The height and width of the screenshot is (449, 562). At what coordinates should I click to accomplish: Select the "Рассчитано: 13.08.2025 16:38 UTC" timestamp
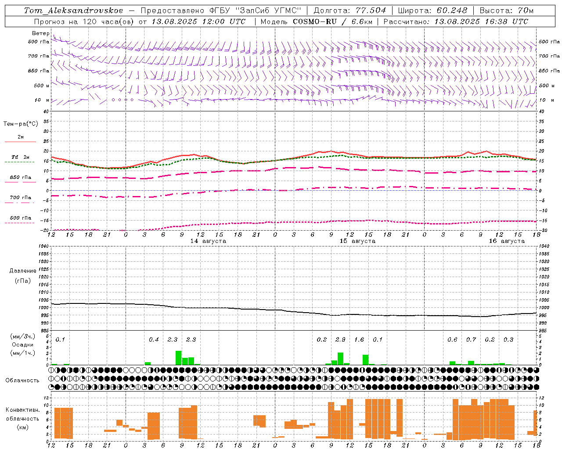[x=456, y=21]
